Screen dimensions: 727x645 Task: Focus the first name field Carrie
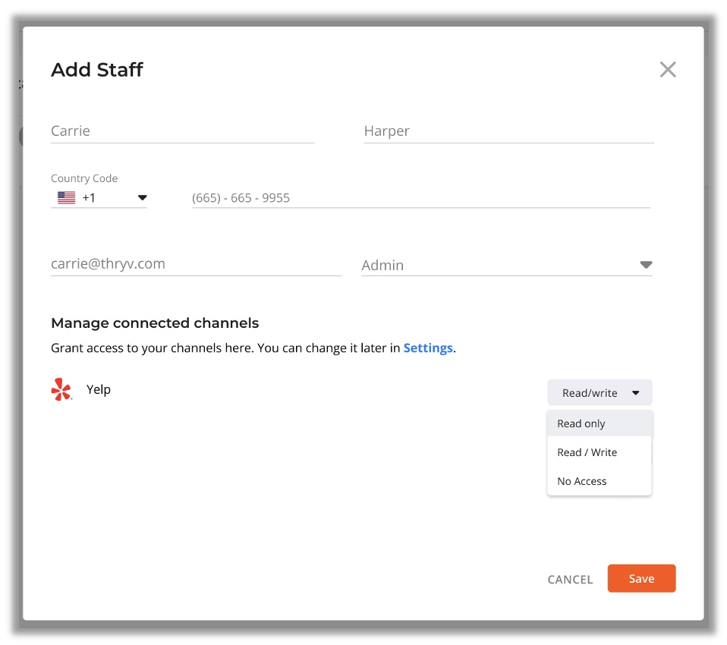(x=182, y=131)
